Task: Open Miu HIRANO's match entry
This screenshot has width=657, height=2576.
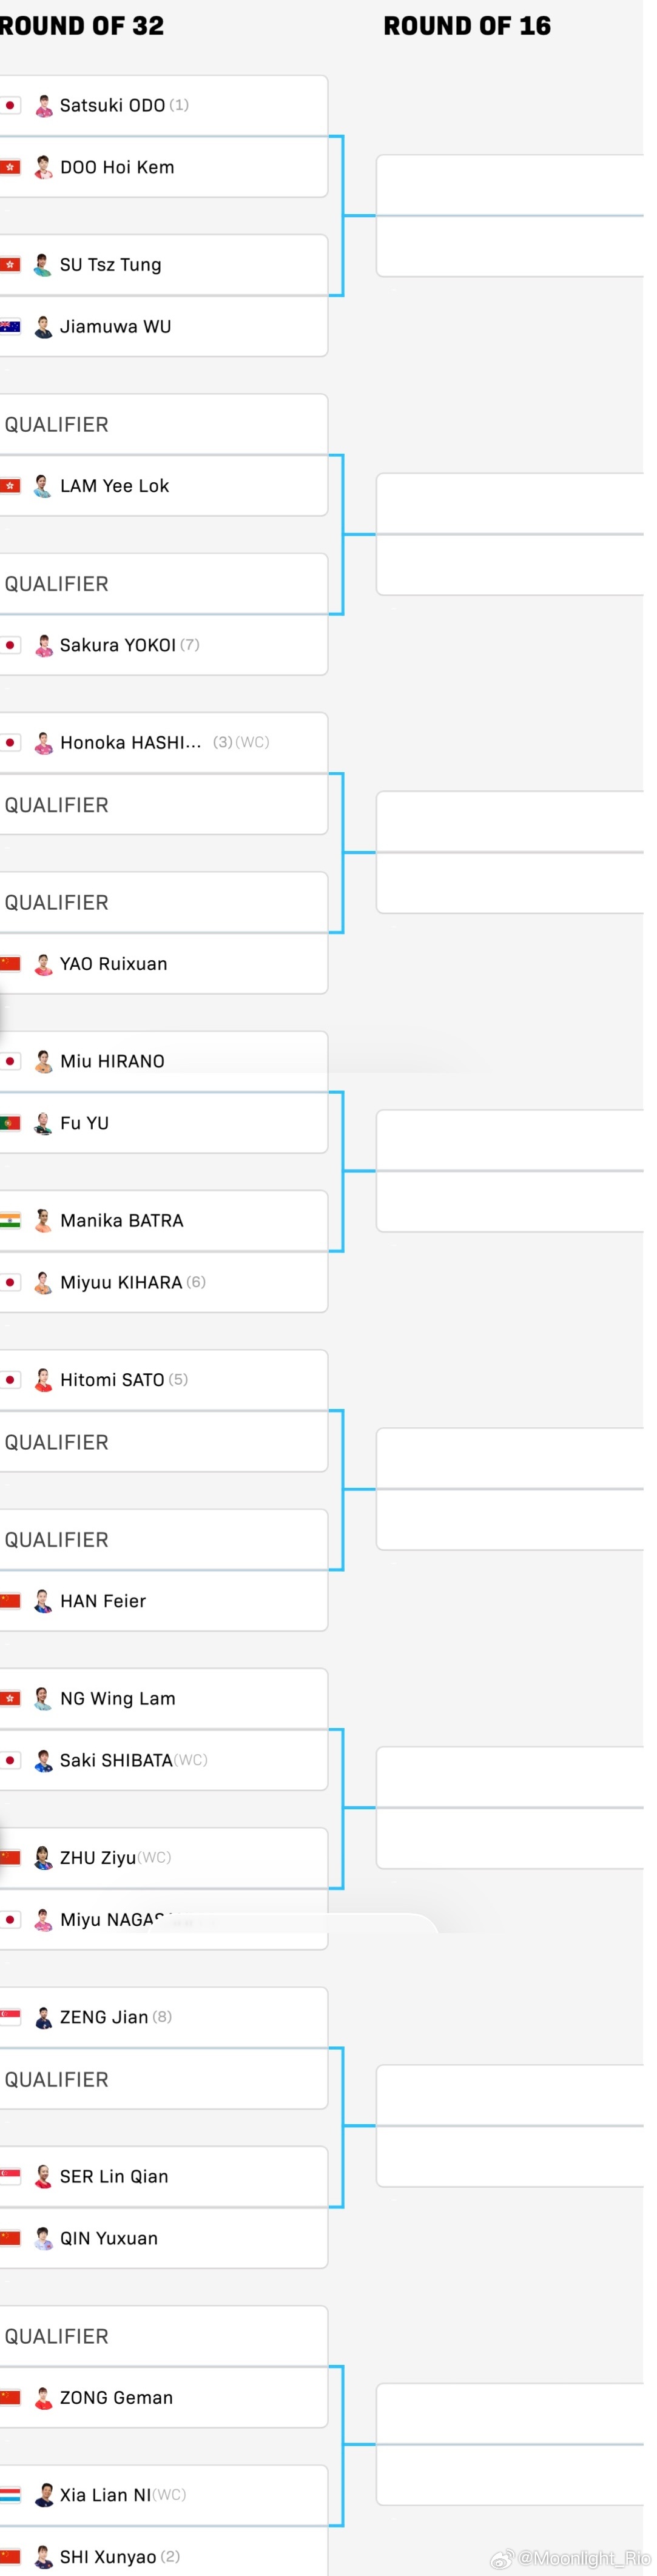Action: point(112,1061)
